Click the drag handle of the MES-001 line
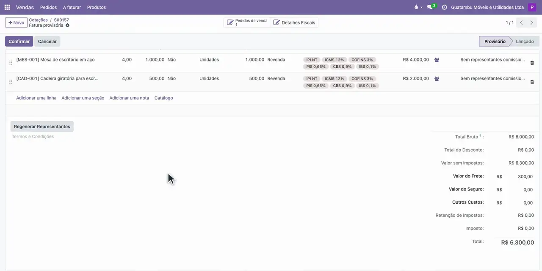Image resolution: width=542 pixels, height=271 pixels. (11, 63)
